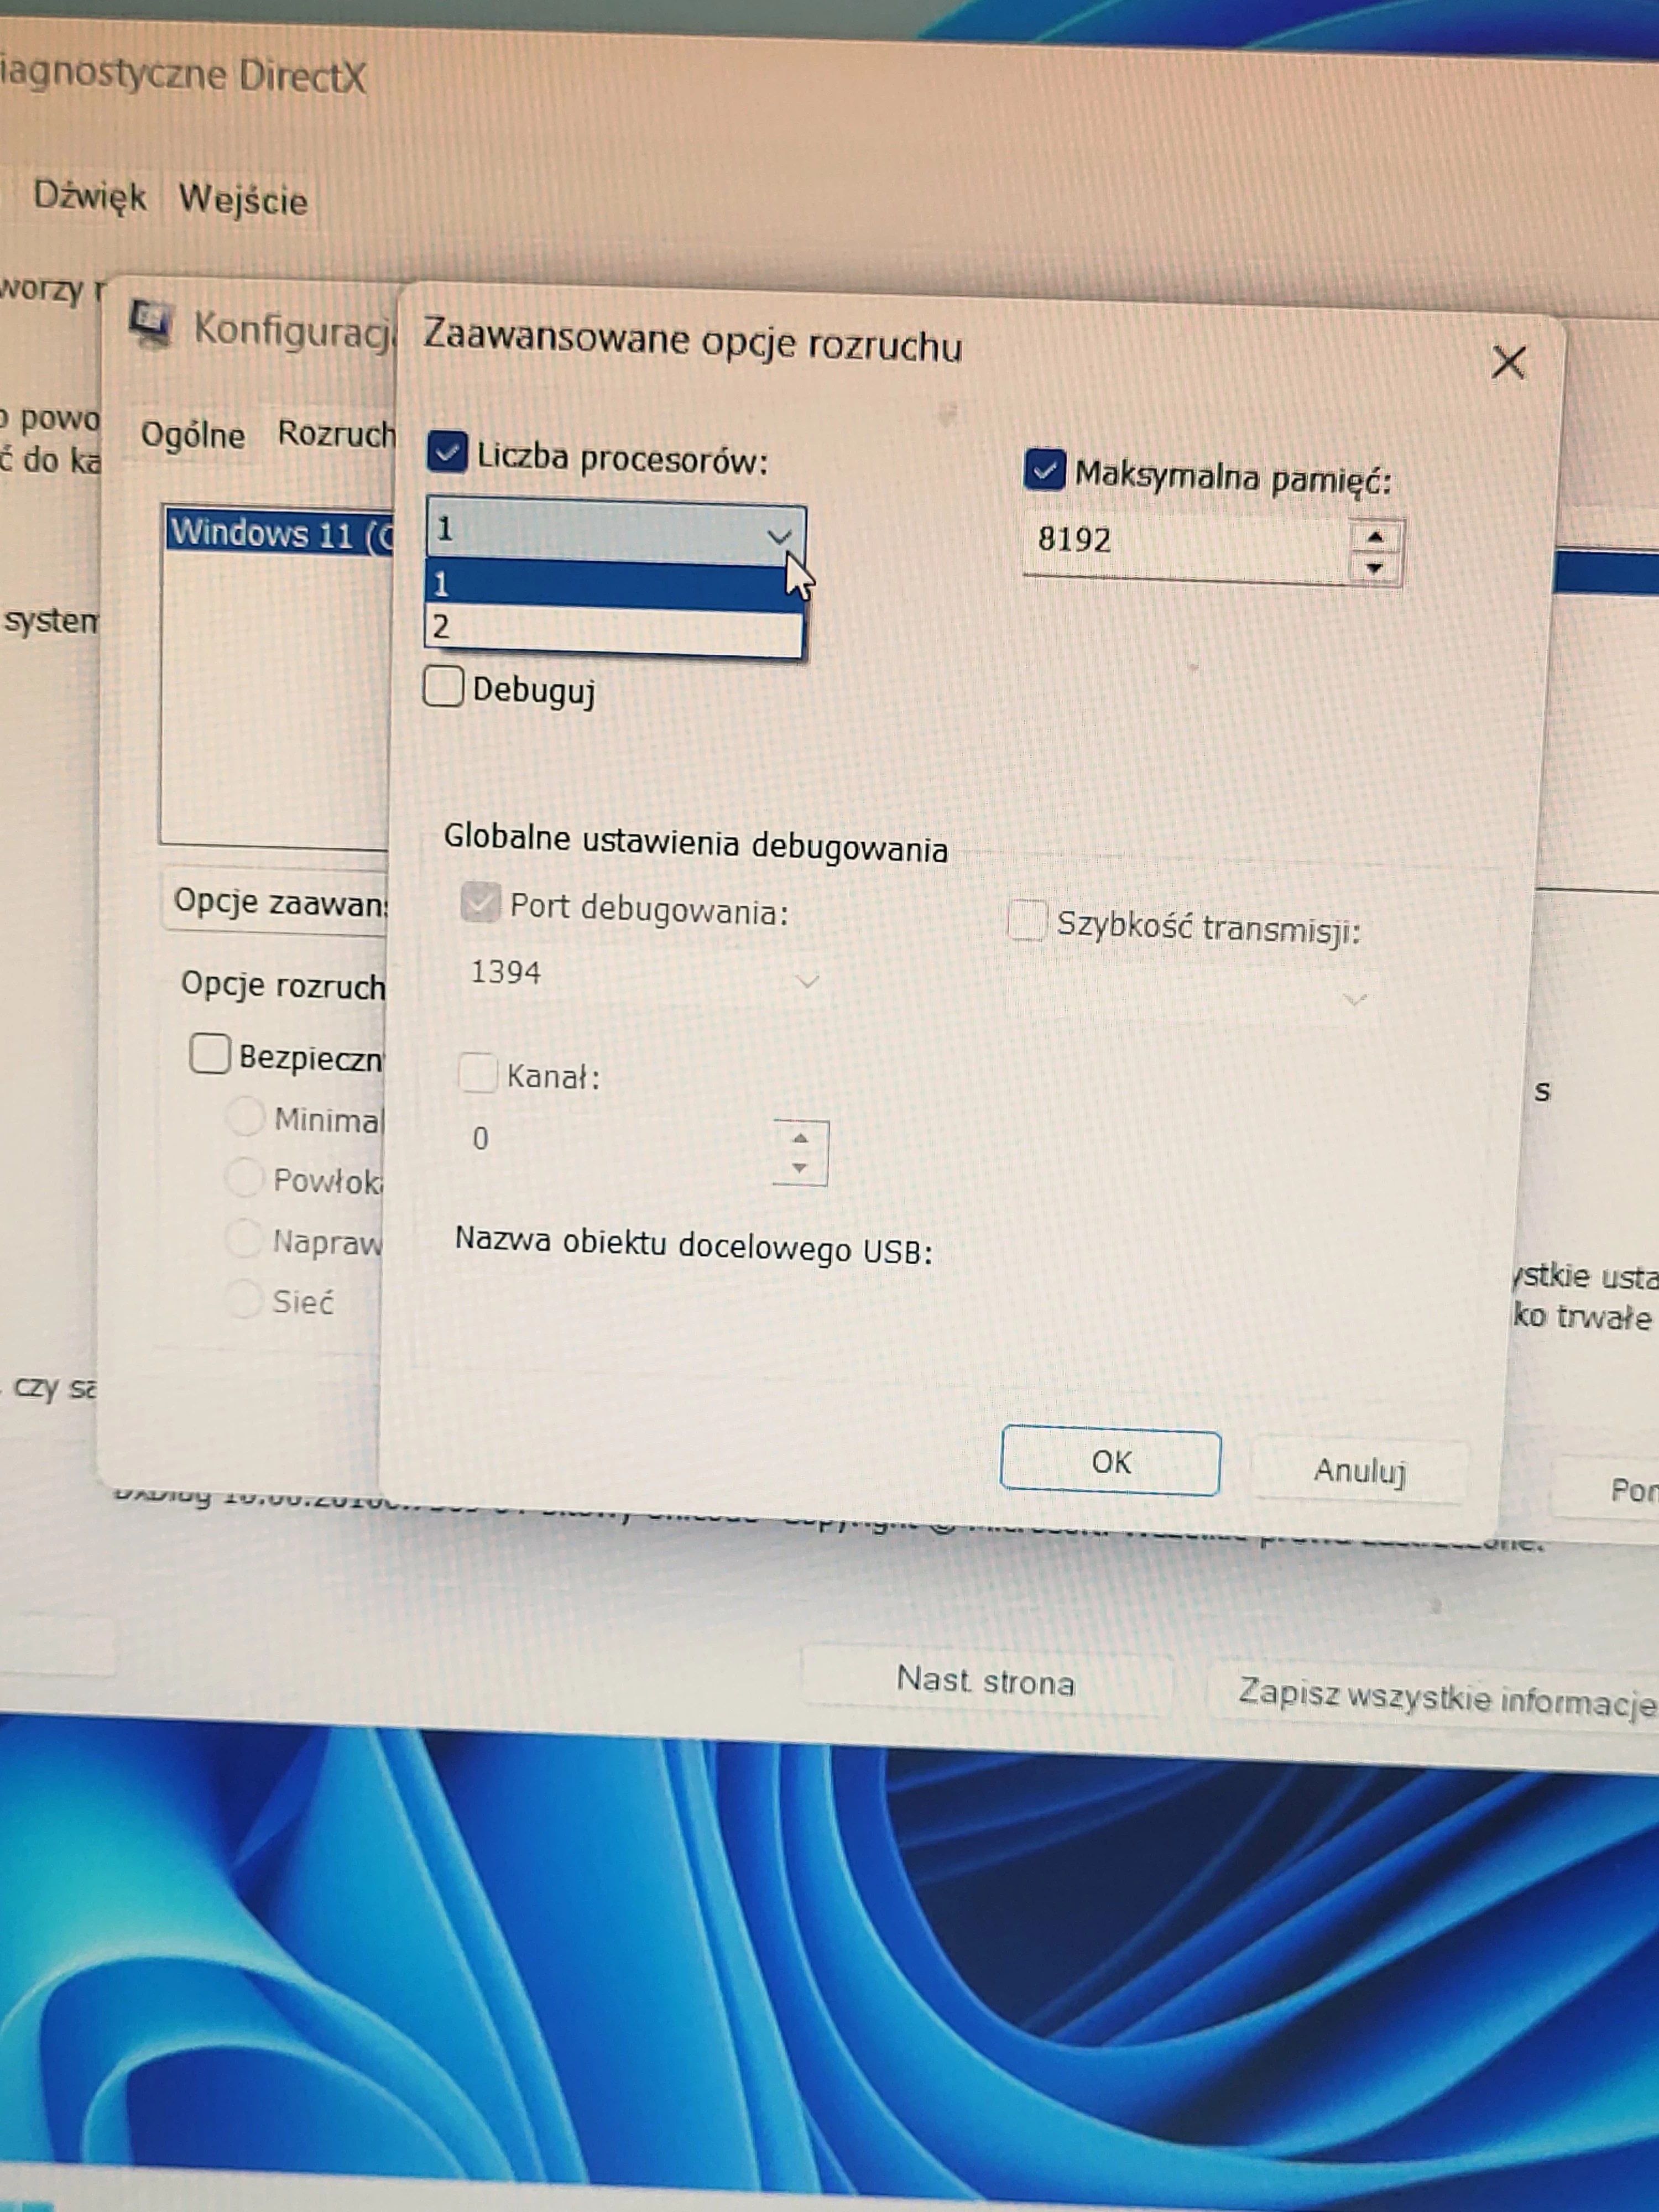Check the Bezpieczny rozruch checkbox
Viewport: 1659px width, 2212px height.
[x=210, y=1054]
